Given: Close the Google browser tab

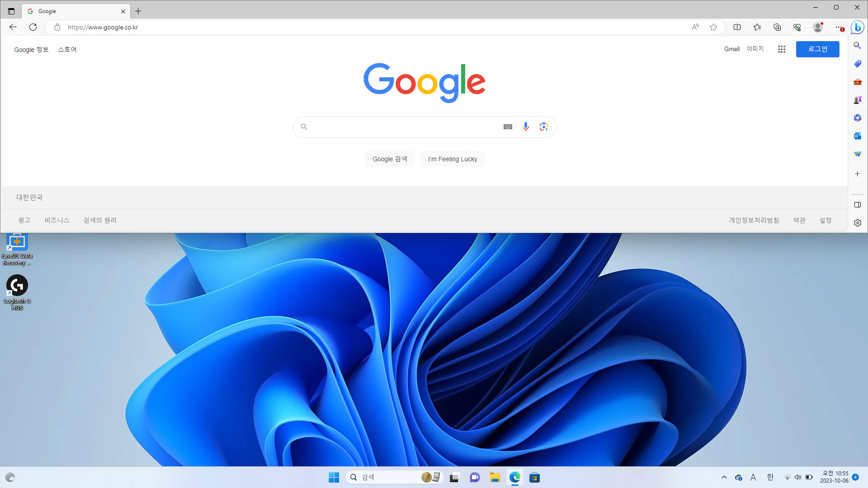Looking at the screenshot, I should 123,11.
